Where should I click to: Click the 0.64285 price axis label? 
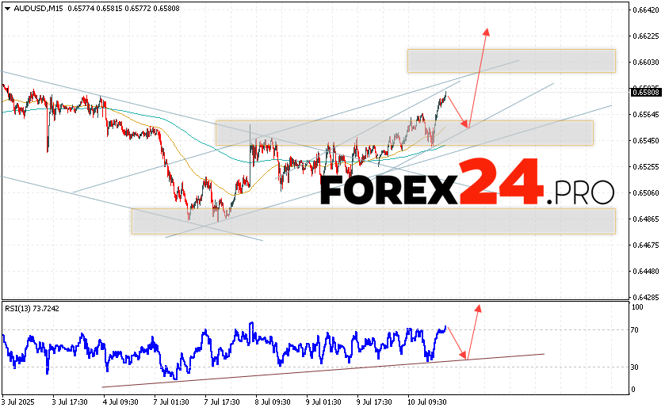648,298
